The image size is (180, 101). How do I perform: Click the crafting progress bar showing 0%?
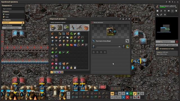(109, 47)
